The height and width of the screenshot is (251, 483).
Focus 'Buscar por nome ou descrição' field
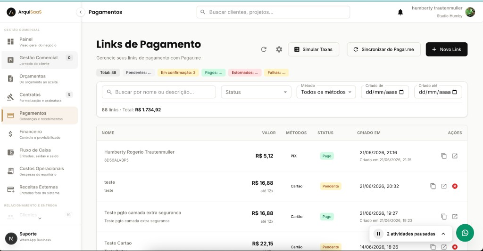click(159, 92)
